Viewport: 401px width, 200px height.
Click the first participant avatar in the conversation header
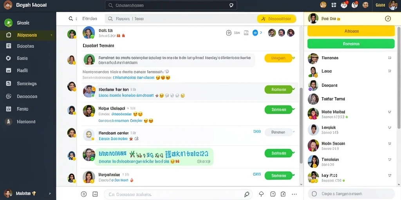272,33
